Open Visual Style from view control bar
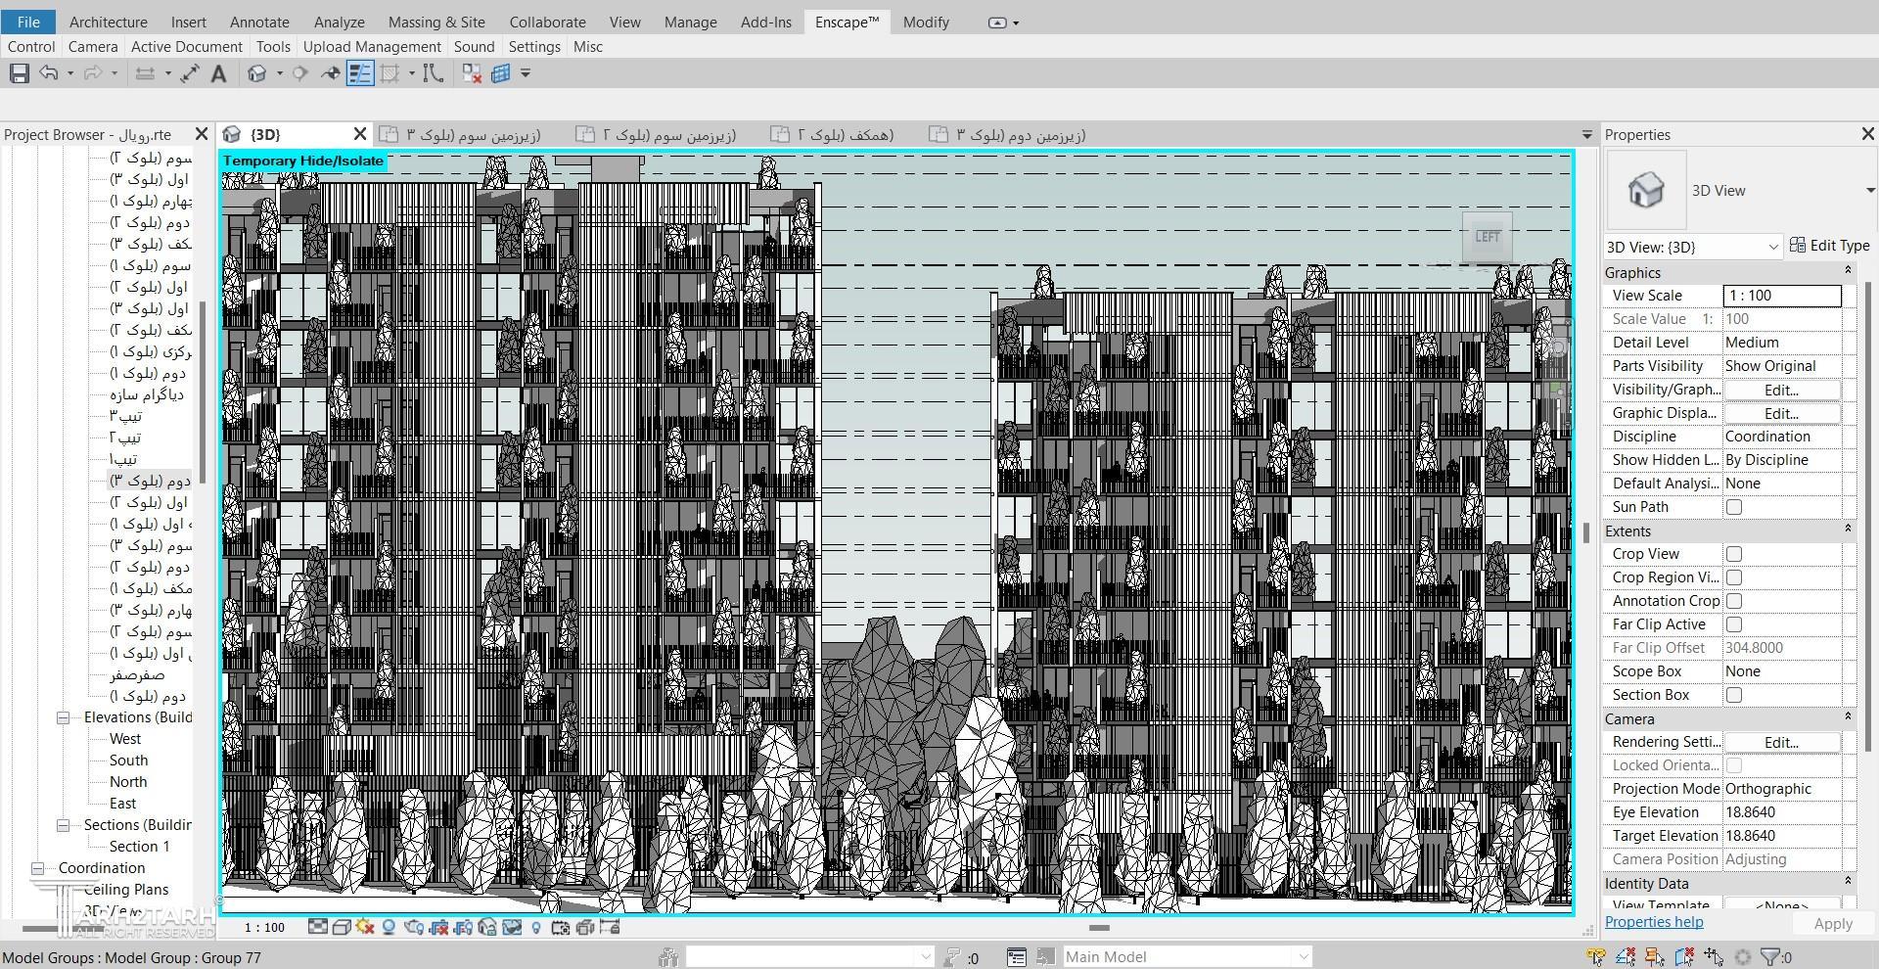Image resolution: width=1879 pixels, height=969 pixels. point(342,927)
